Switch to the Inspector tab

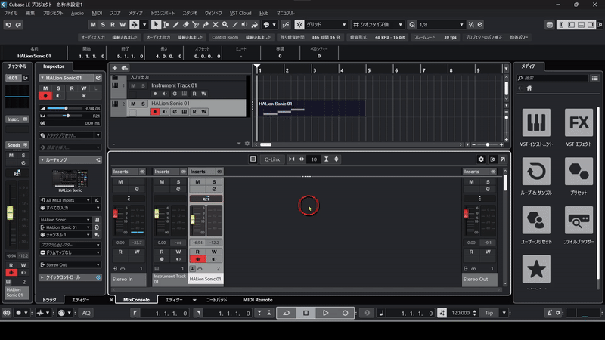54,66
